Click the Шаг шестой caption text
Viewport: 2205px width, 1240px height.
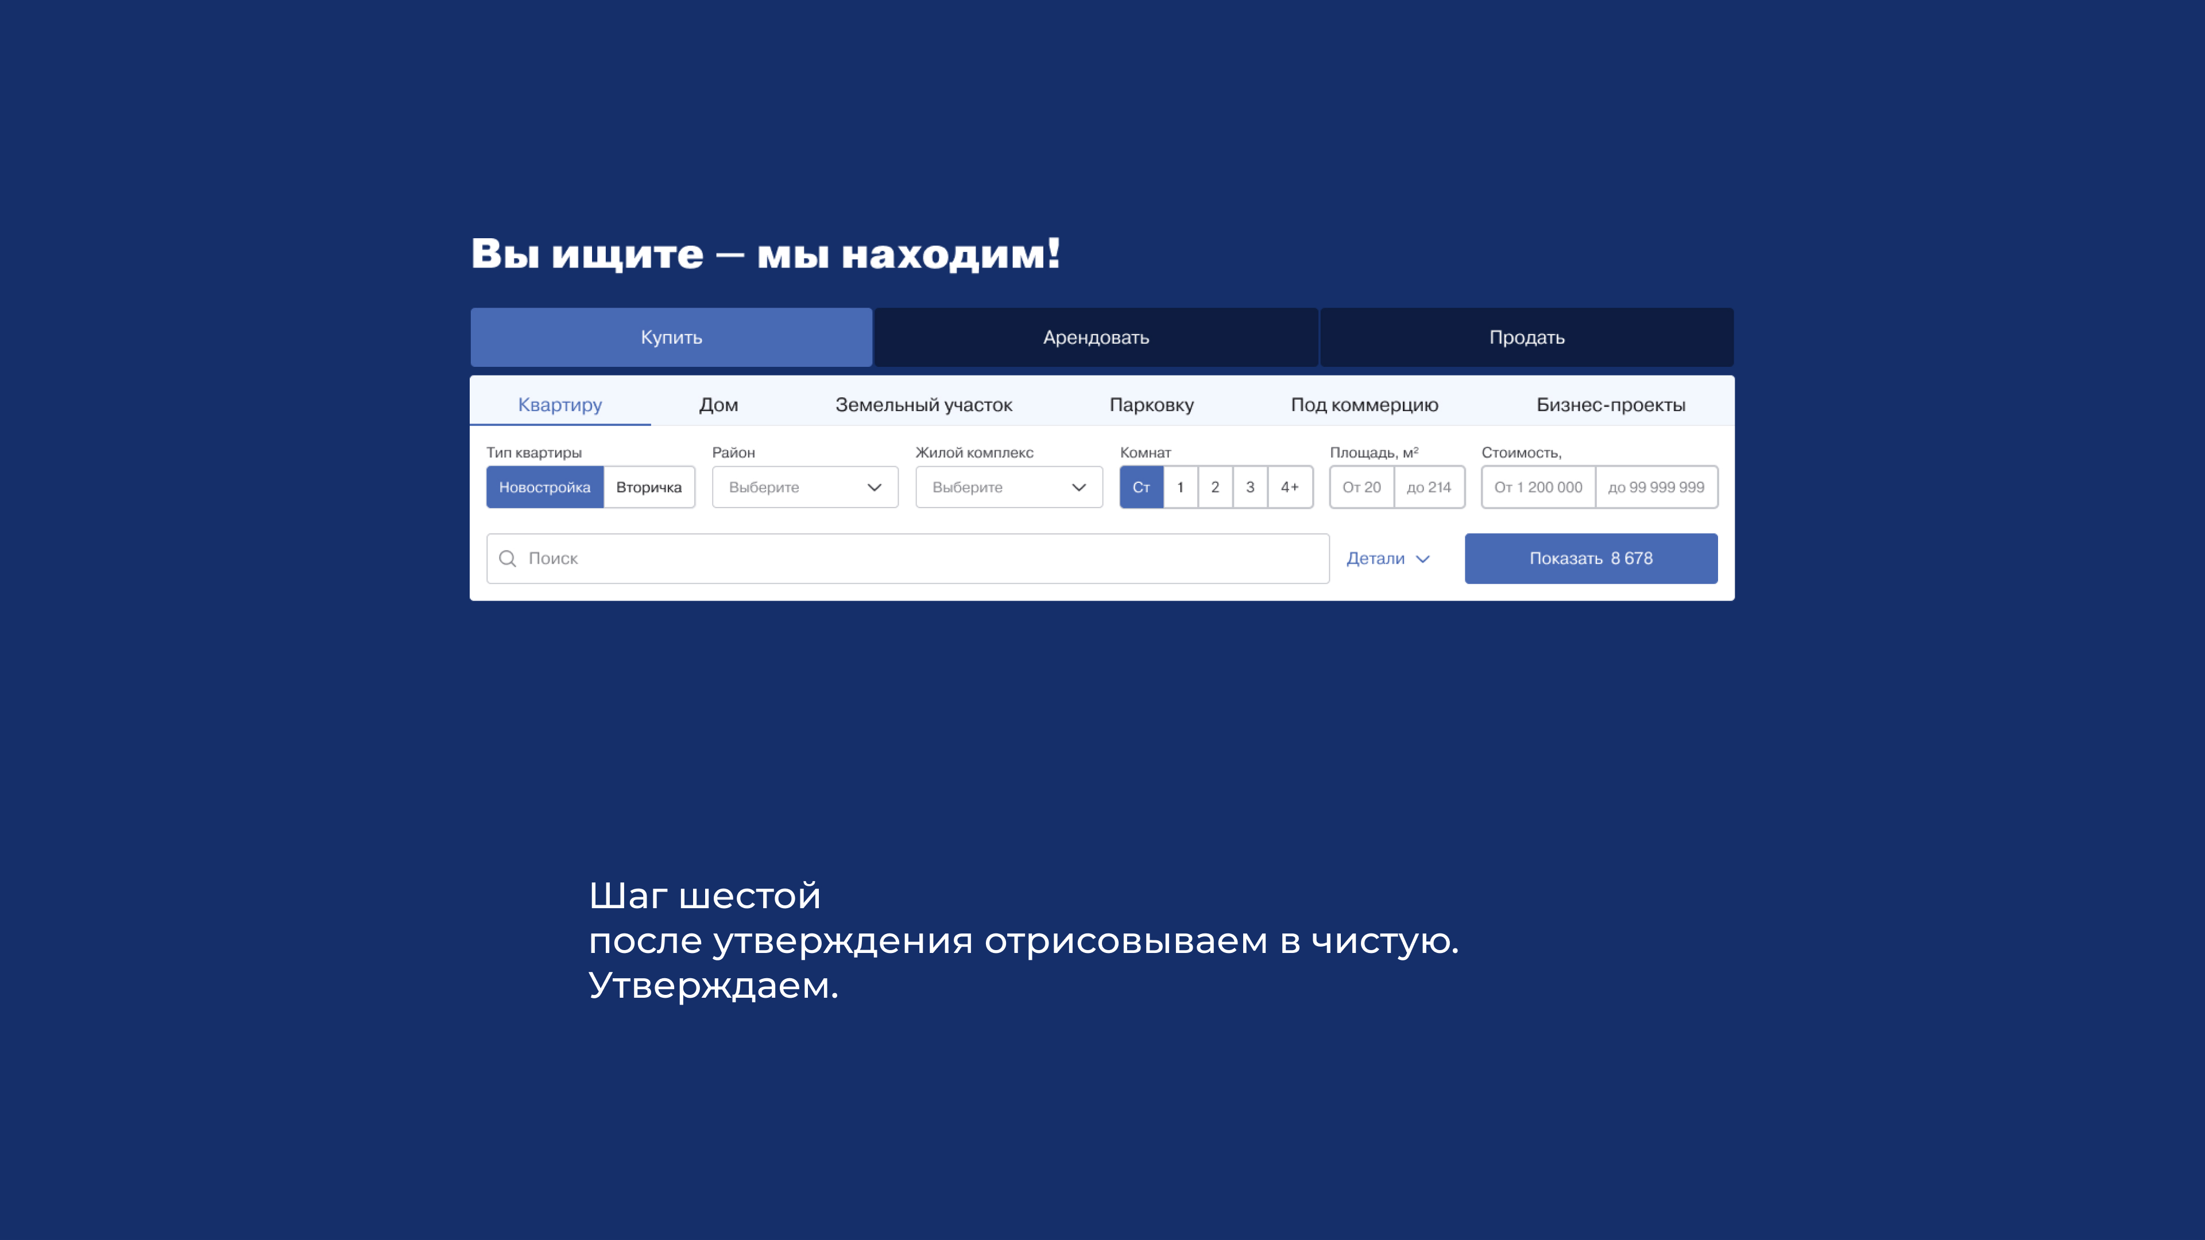[705, 896]
